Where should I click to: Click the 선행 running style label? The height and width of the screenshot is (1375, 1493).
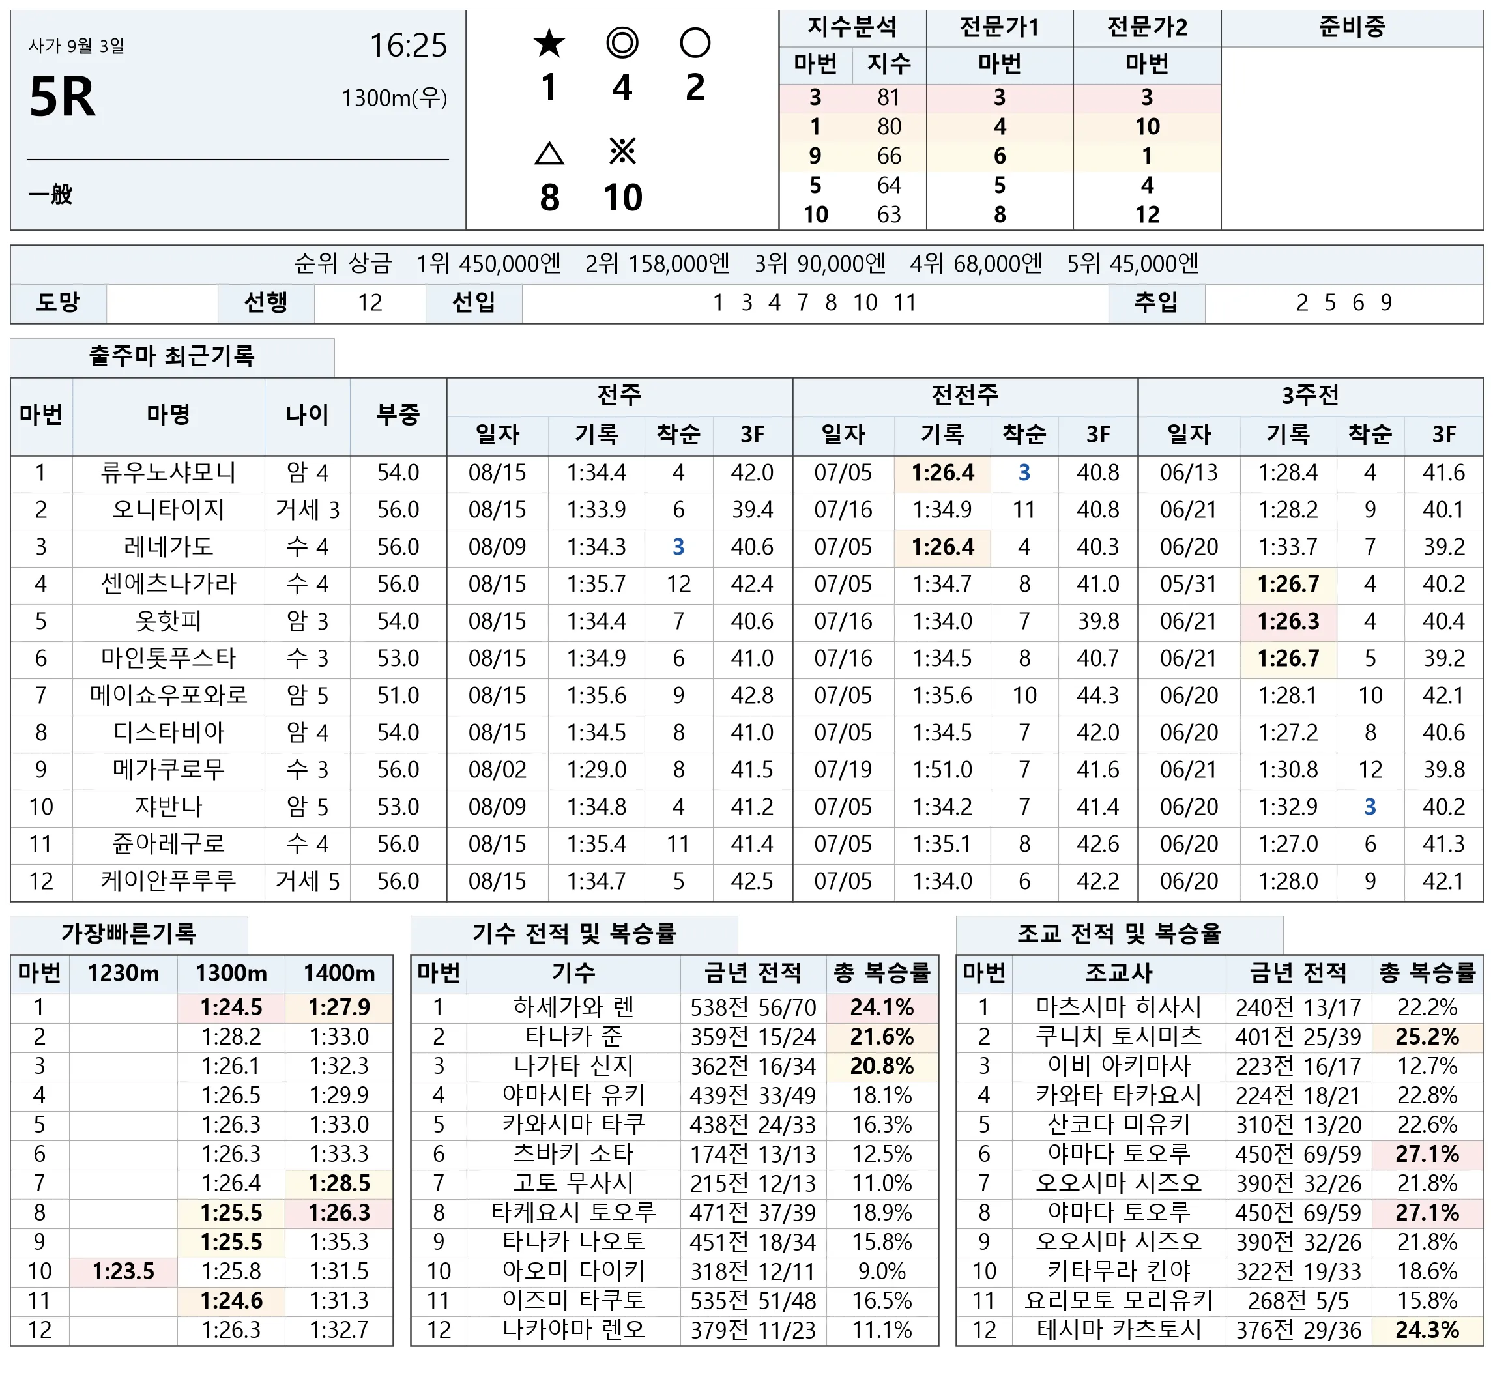tap(267, 303)
